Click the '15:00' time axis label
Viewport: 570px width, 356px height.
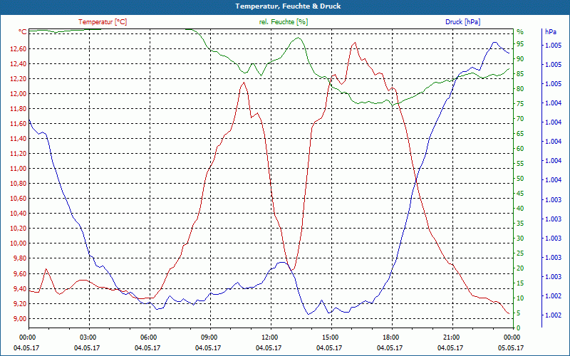tap(330, 337)
